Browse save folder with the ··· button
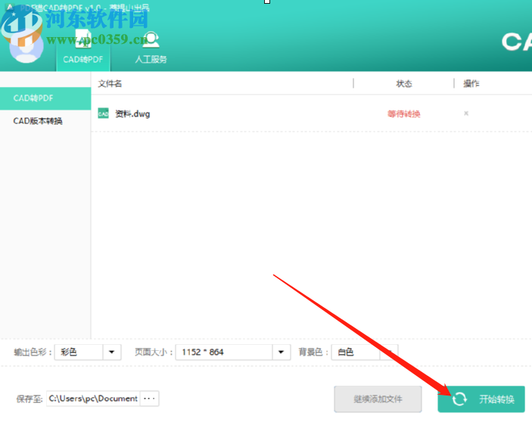Screen dimensions: 532x422 tap(149, 399)
